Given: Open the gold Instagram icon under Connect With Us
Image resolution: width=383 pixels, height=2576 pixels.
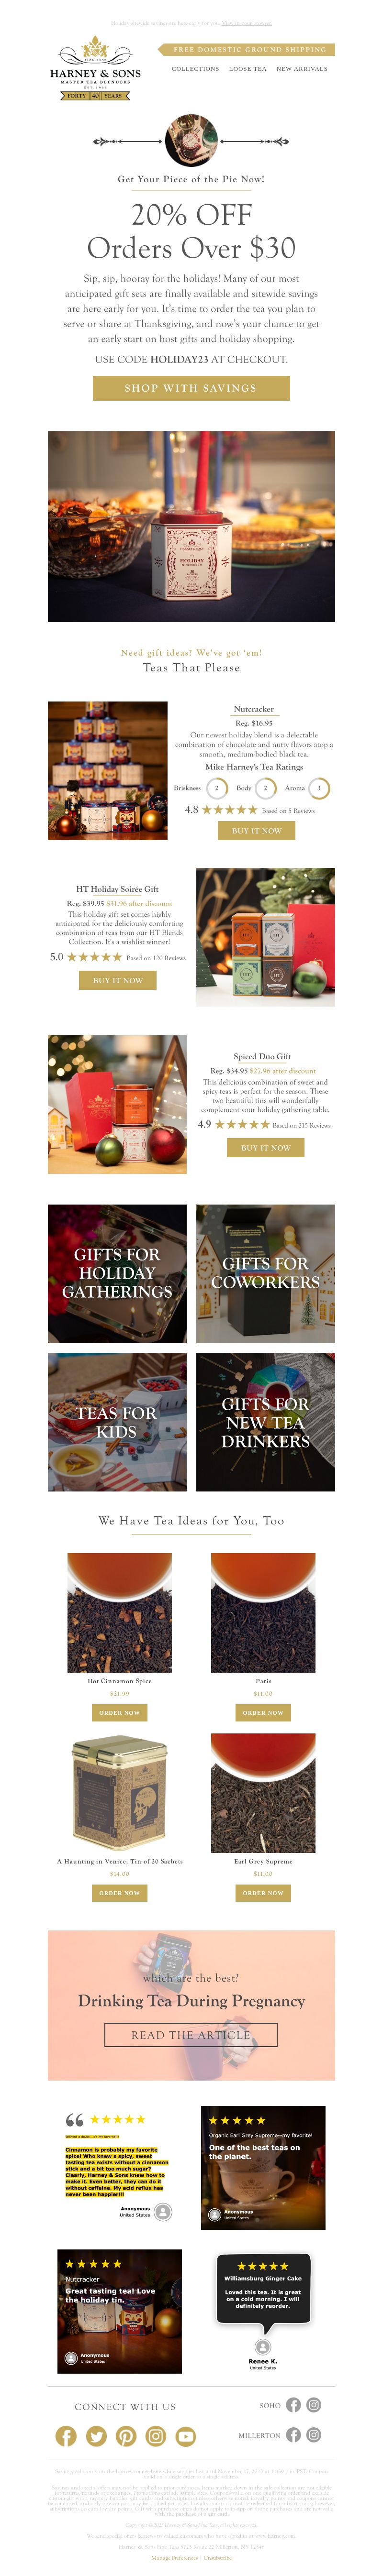Looking at the screenshot, I should click(156, 2436).
